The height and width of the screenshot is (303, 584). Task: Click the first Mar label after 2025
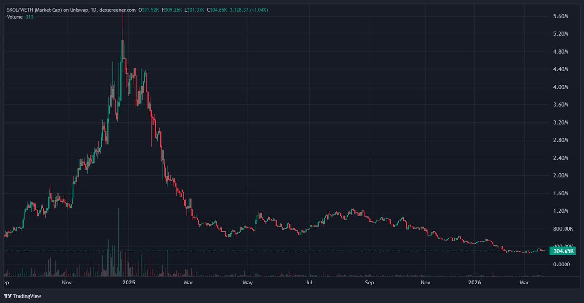[189, 283]
